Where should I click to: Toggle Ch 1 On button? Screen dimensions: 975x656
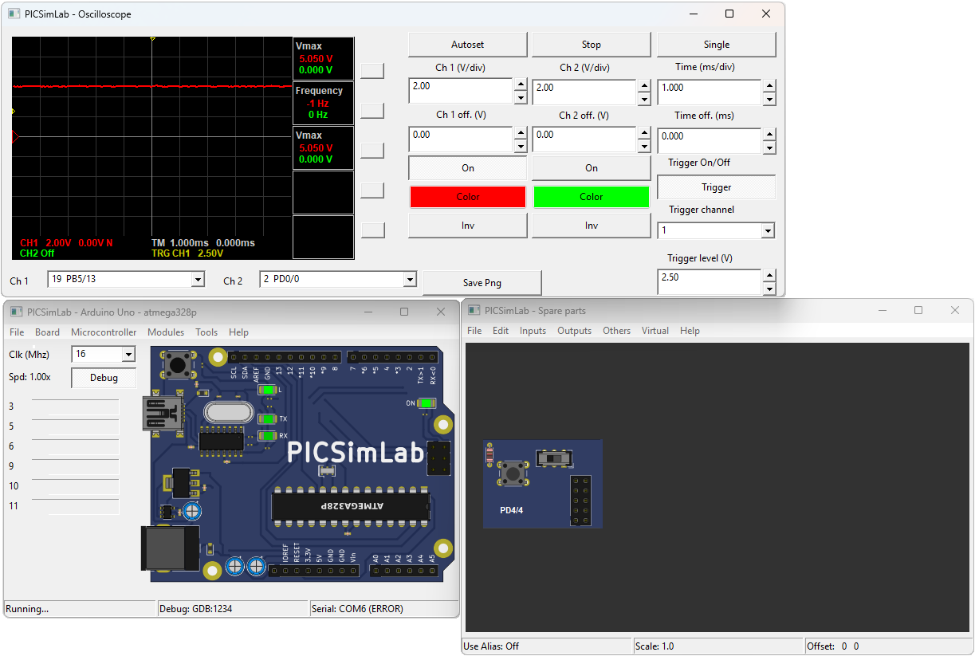tap(467, 168)
